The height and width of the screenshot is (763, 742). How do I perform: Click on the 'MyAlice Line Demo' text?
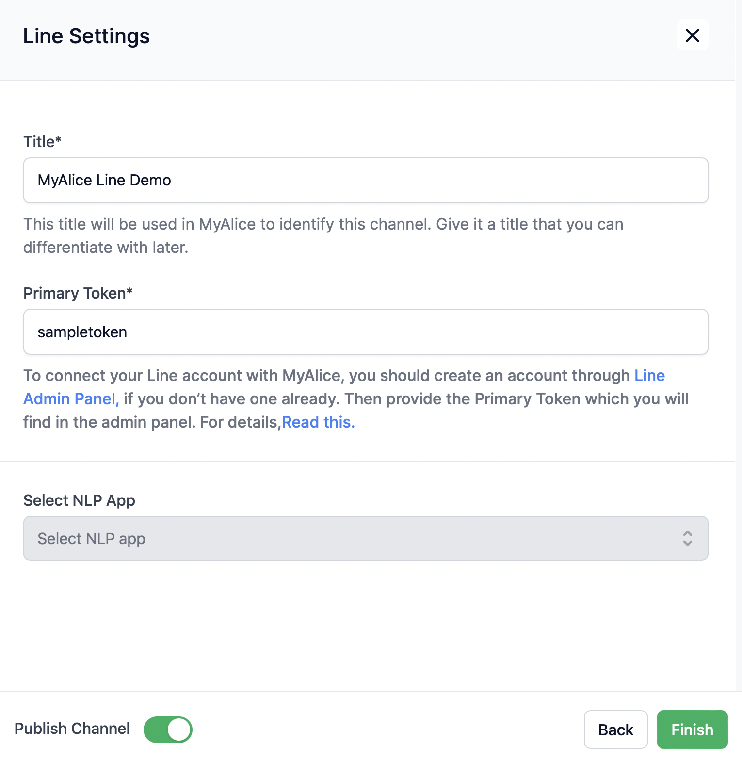click(x=104, y=180)
